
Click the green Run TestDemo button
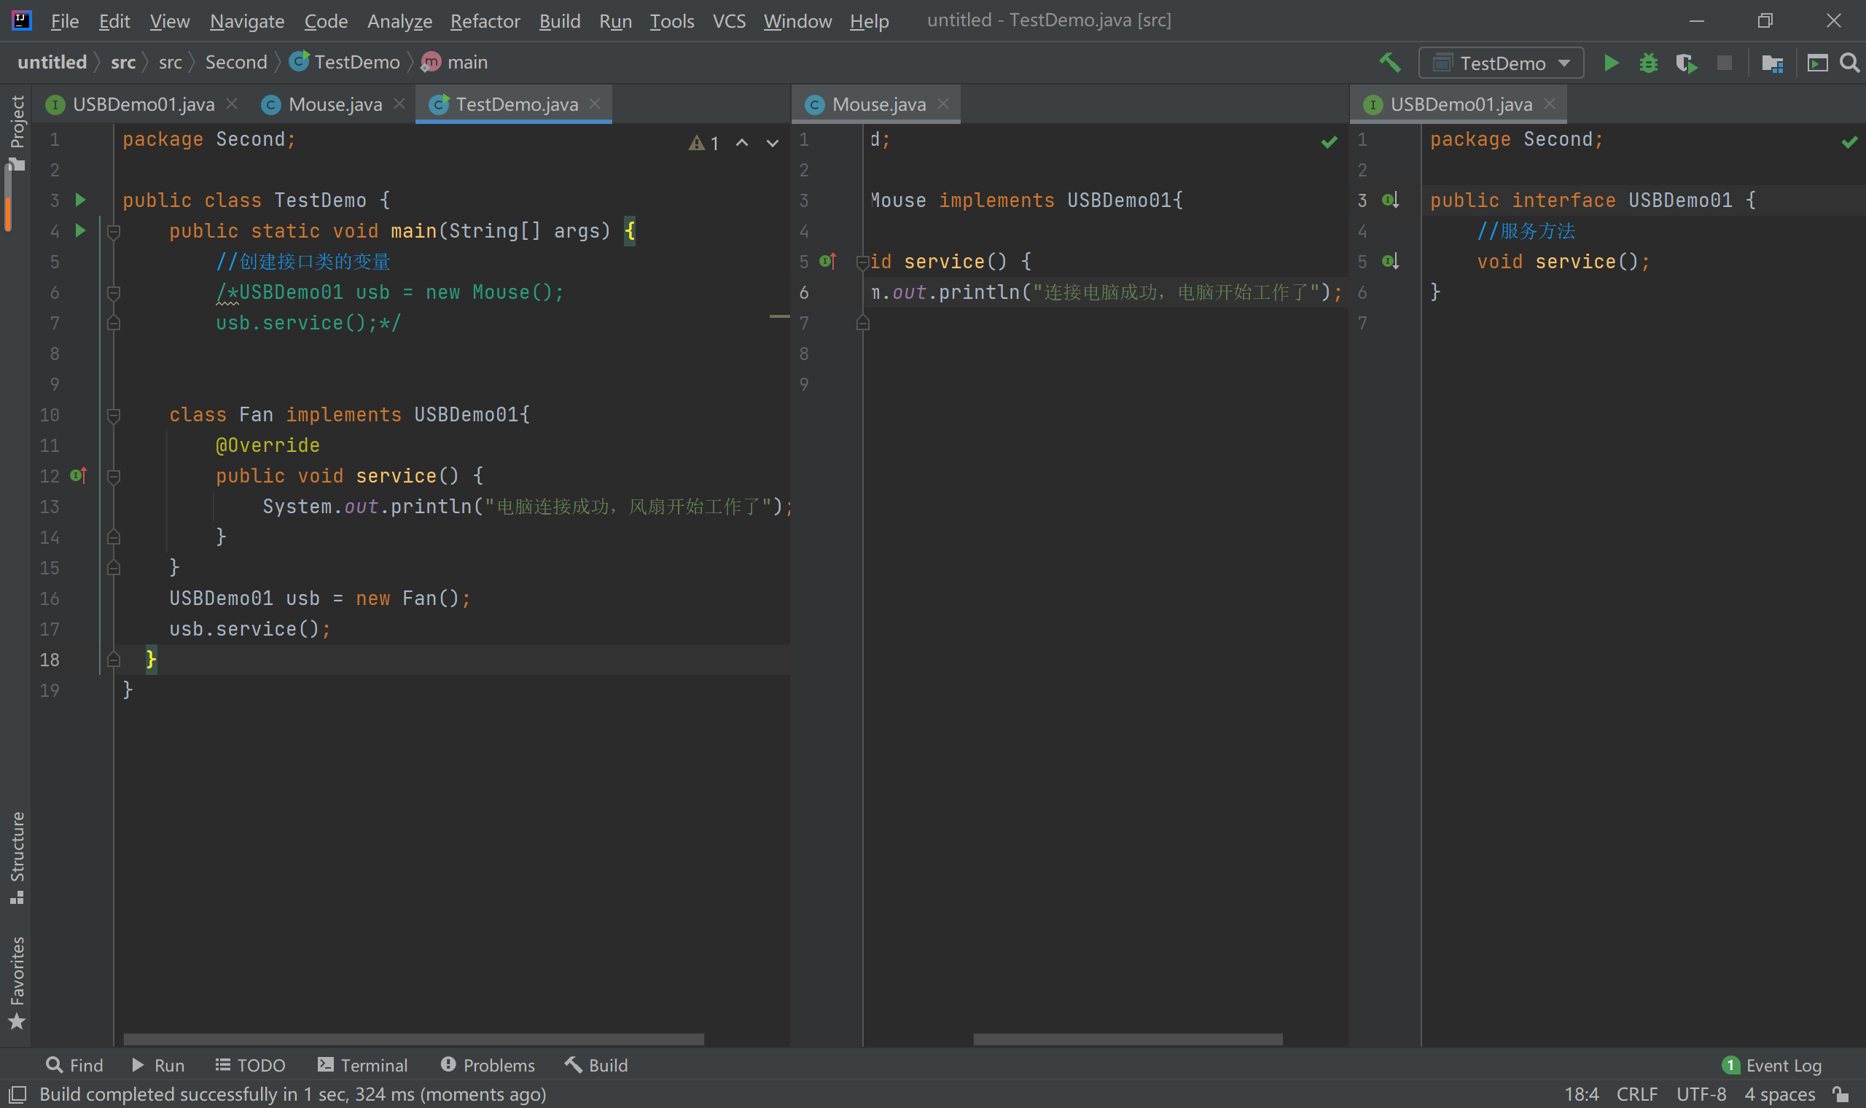click(1611, 63)
